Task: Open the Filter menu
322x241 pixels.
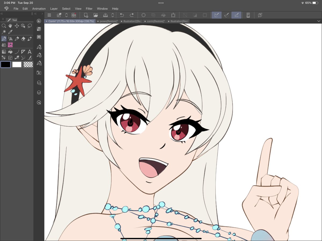Action: click(x=89, y=9)
